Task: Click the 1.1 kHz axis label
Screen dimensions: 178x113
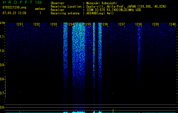Action: pos(2,37)
